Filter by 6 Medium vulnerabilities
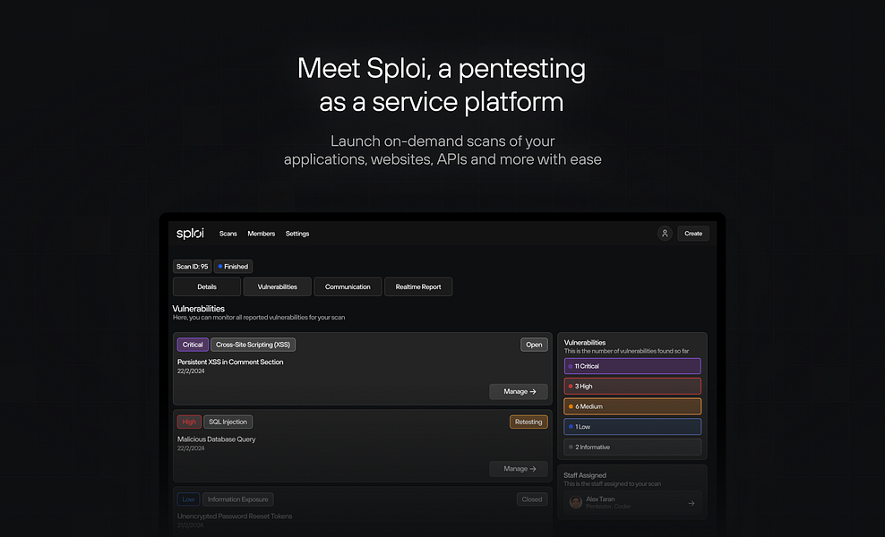Screen dimensions: 885x537 click(x=632, y=406)
